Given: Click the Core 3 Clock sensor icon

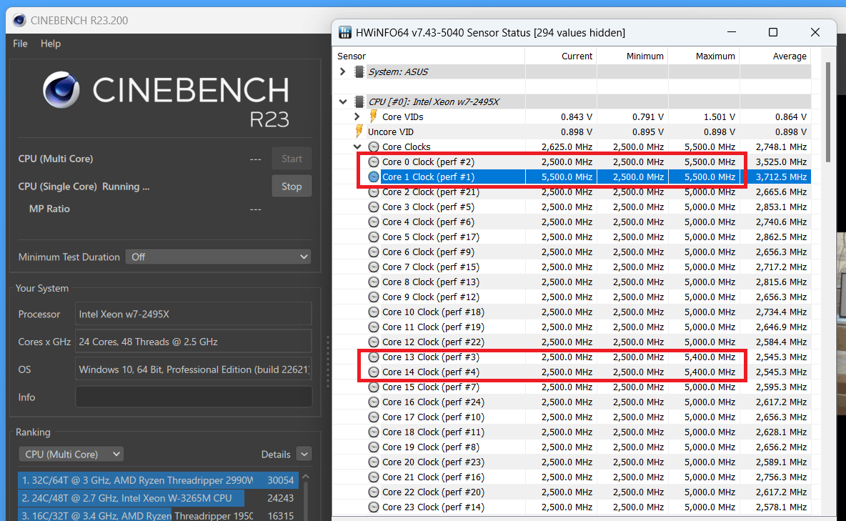Looking at the screenshot, I should tap(374, 207).
